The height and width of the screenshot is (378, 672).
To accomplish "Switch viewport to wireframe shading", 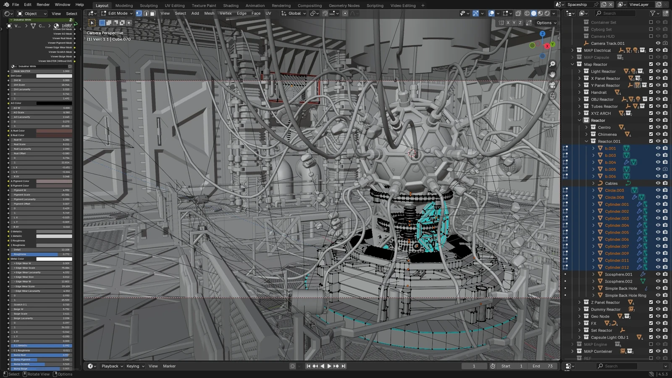I will tap(527, 13).
